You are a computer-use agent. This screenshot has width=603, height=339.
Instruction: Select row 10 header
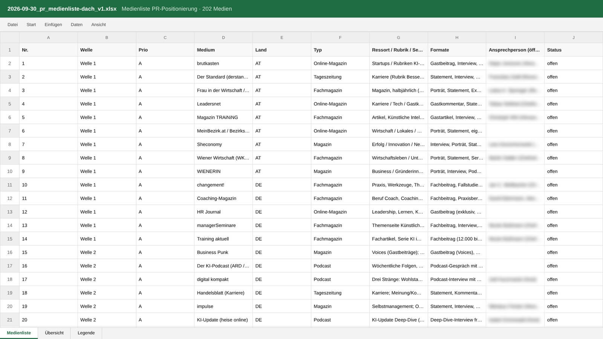pyautogui.click(x=10, y=171)
